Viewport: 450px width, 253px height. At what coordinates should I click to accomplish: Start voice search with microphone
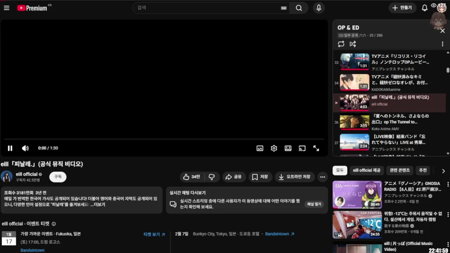319,8
